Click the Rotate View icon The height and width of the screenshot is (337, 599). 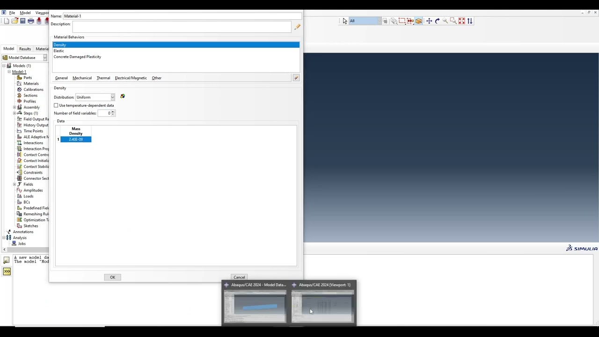coord(437,21)
